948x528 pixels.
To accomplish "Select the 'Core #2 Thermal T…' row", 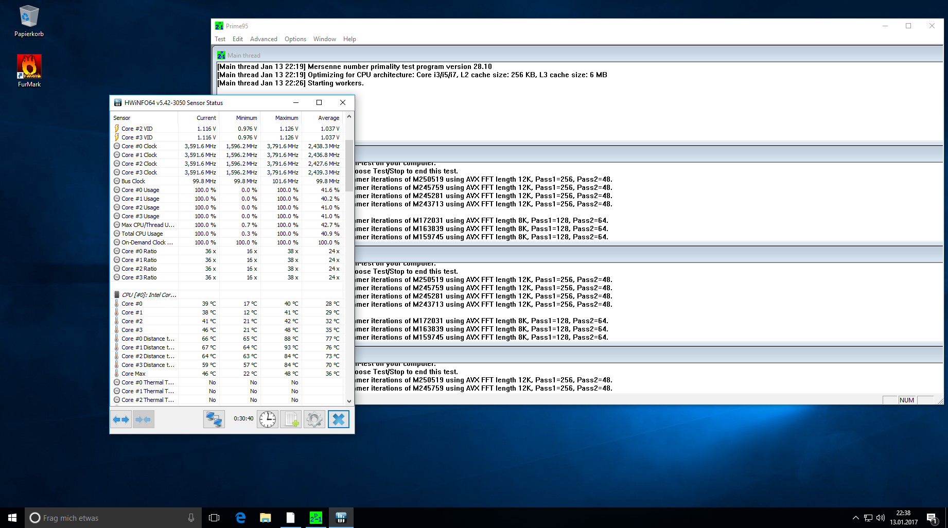I will pyautogui.click(x=227, y=400).
